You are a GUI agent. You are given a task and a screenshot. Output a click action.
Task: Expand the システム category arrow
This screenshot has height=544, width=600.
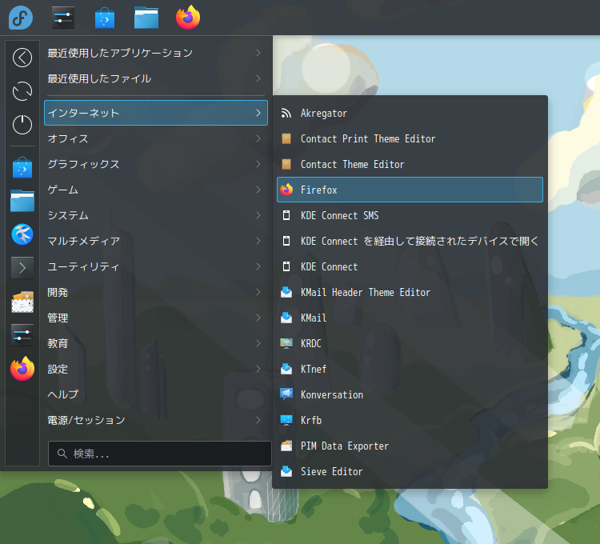(258, 215)
